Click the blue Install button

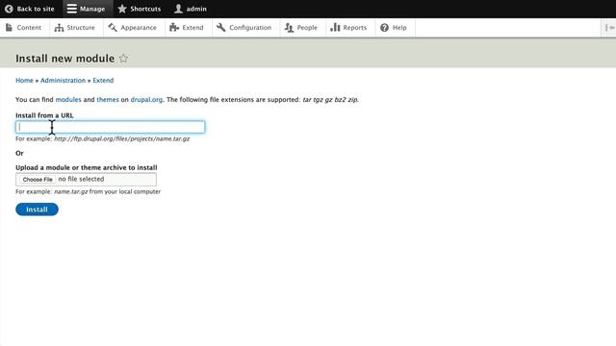[37, 210]
